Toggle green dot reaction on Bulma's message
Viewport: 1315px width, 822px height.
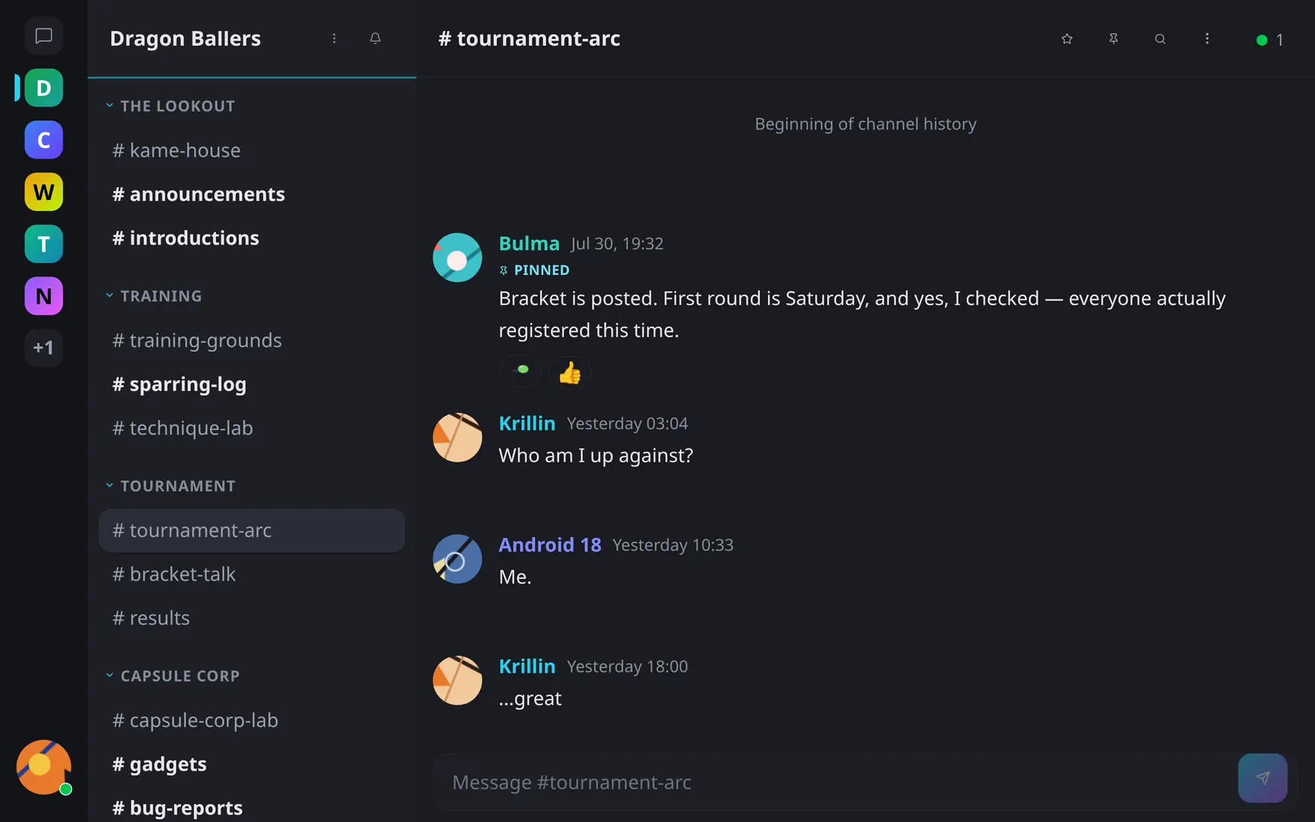coord(521,371)
